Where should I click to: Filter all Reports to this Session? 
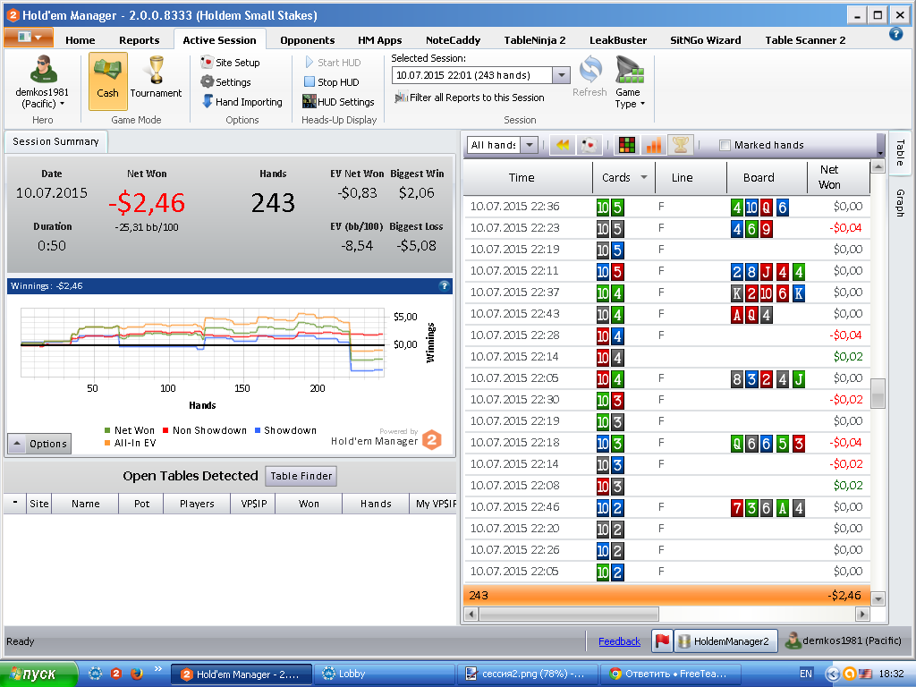point(469,98)
